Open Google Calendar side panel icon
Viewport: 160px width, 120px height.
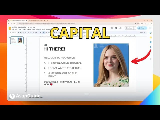click(x=150, y=33)
